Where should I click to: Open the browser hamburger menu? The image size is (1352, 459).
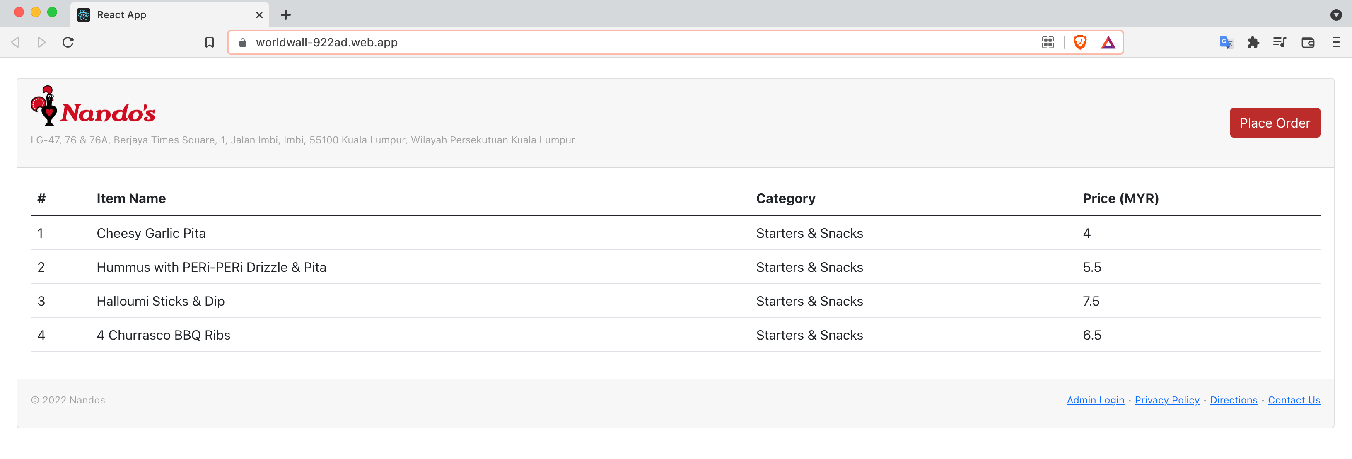pos(1336,42)
